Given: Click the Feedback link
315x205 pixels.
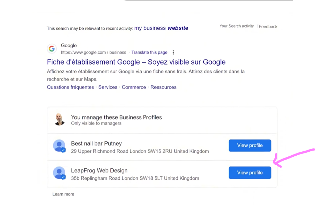Looking at the screenshot, I should click(x=268, y=26).
